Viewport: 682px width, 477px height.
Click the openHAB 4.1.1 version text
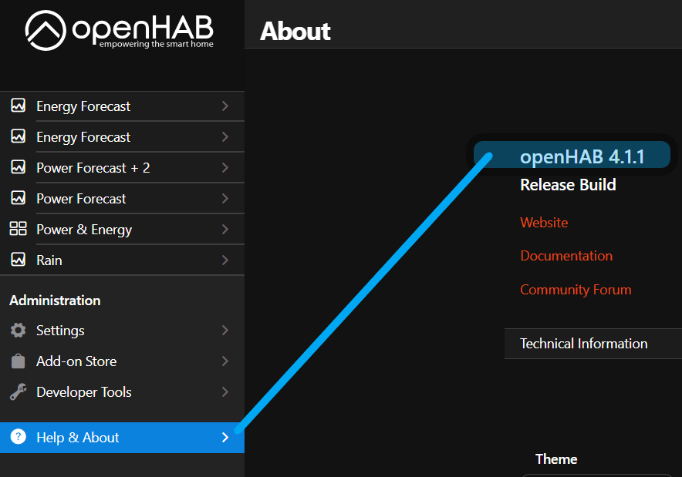coord(582,157)
